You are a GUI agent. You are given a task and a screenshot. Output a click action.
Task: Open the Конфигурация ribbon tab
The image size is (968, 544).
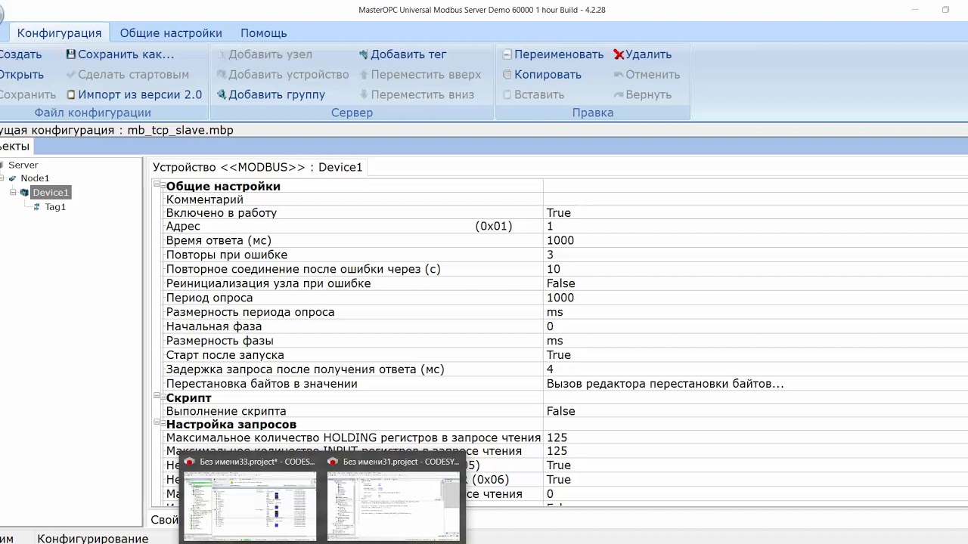click(x=59, y=32)
